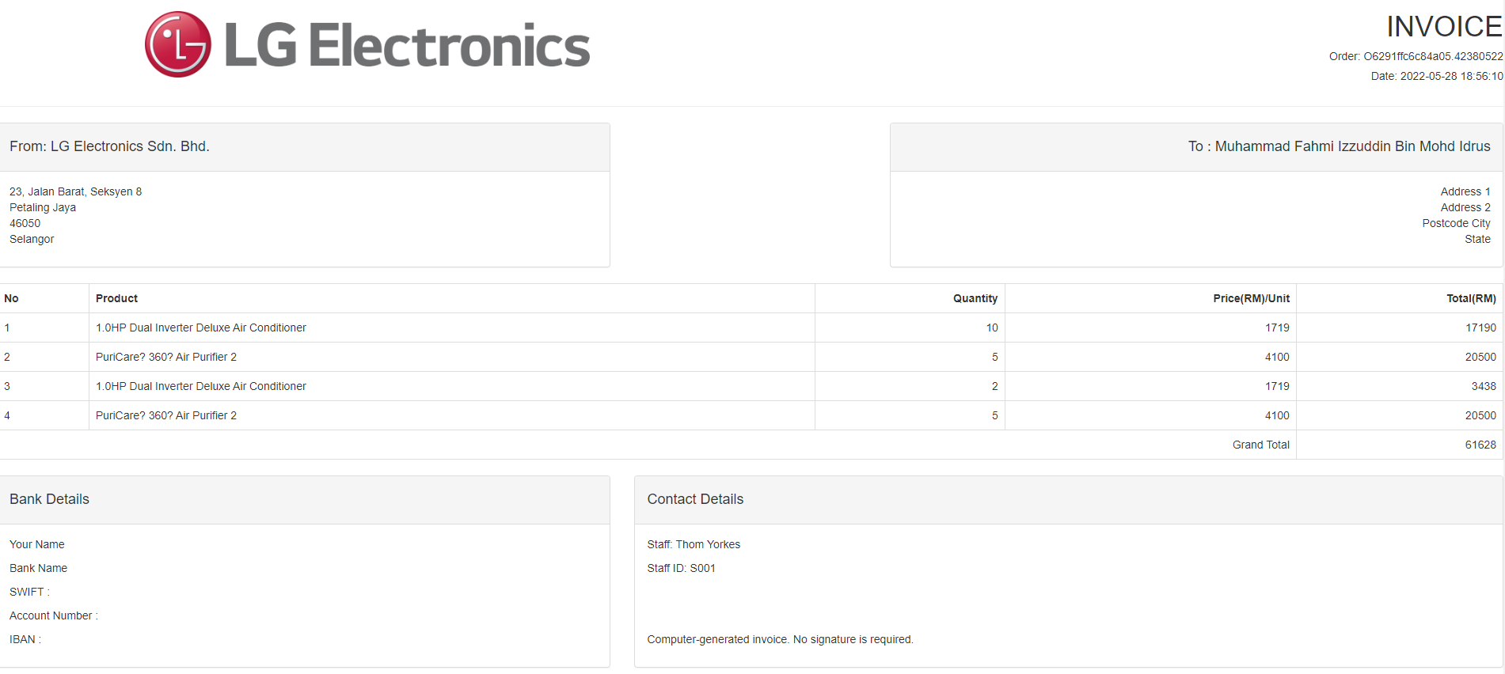The height and width of the screenshot is (674, 1505).
Task: Click 'From: LG Electronics Sdn. Bhd.' header
Action: coord(109,146)
